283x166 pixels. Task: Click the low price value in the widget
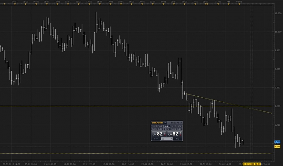[x=157, y=126]
